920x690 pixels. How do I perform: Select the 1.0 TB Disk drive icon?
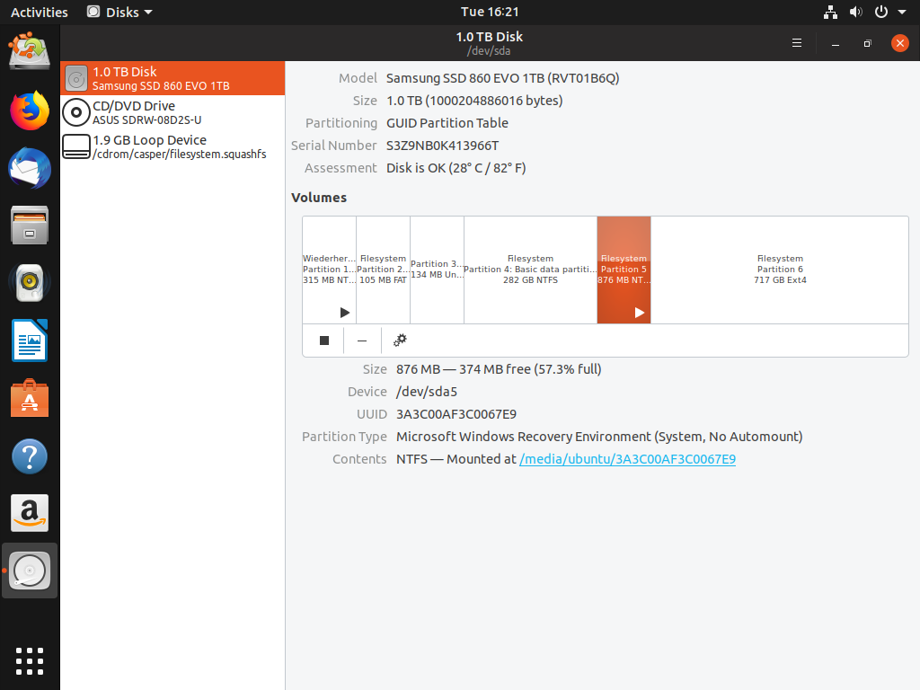point(76,79)
